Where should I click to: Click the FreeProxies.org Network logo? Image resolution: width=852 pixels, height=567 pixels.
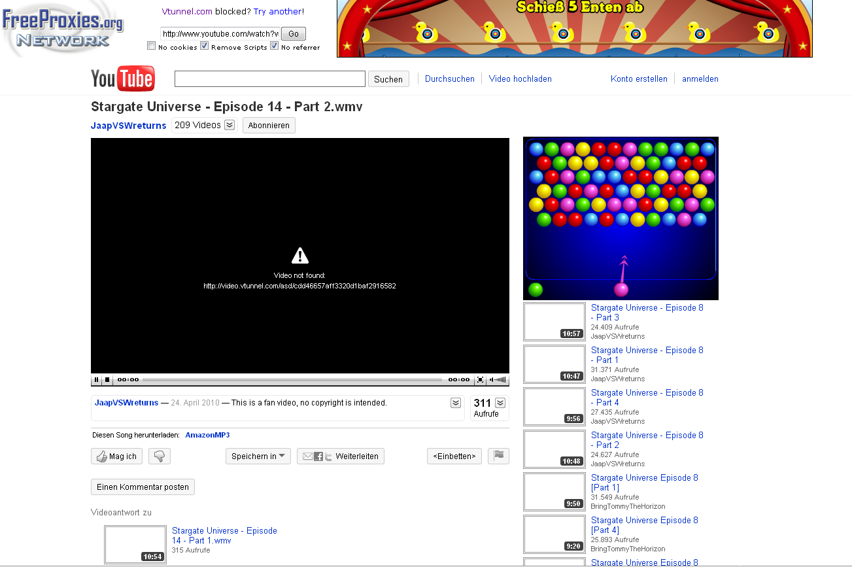[62, 28]
